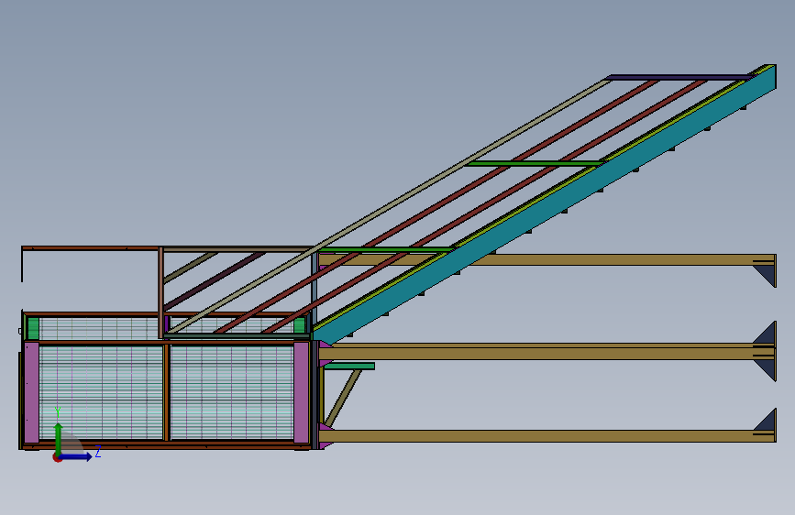Click the blue Z axis label

pyautogui.click(x=98, y=452)
